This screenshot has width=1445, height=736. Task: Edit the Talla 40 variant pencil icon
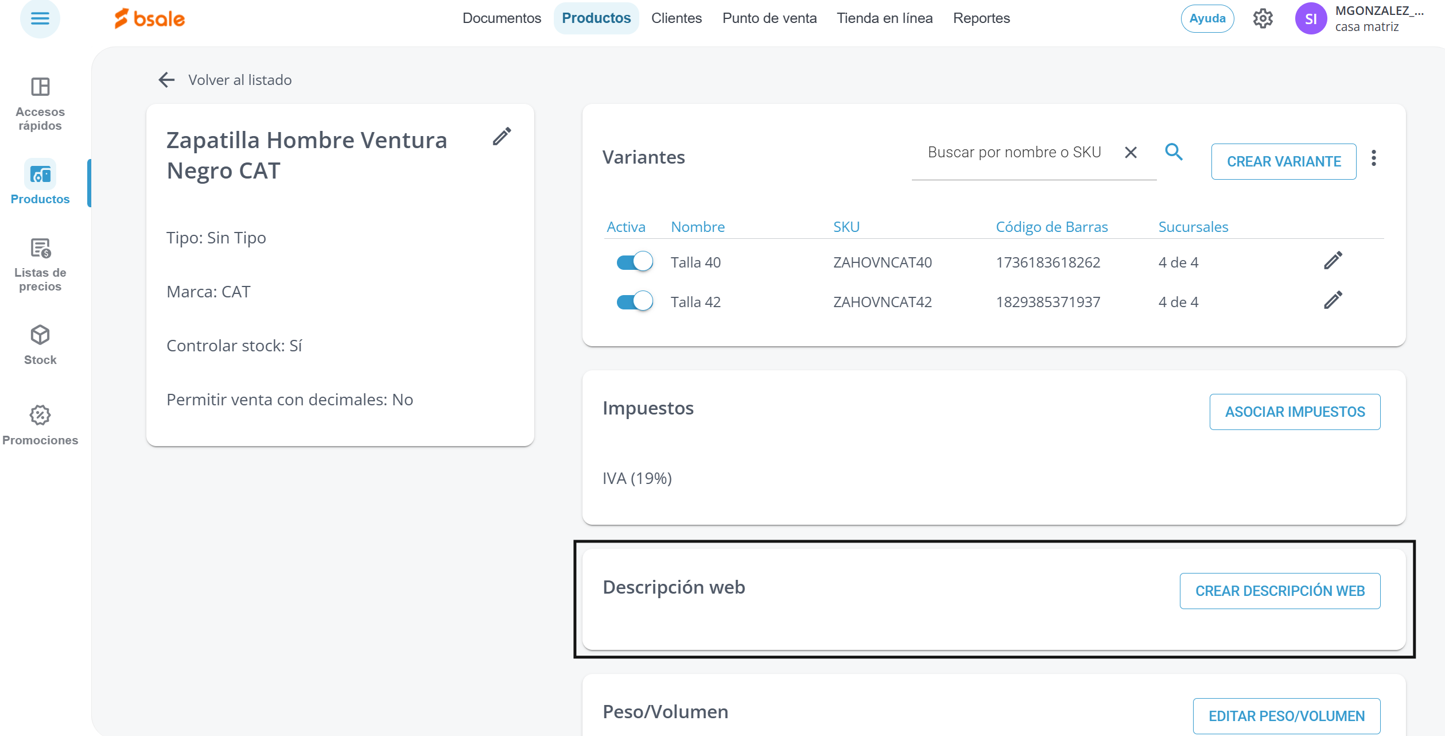[1333, 261]
